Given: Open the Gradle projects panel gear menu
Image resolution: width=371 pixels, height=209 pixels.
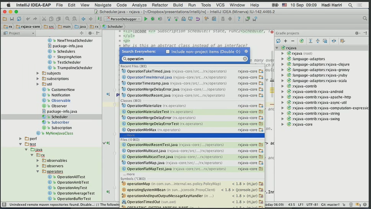Looking at the screenshot, I should (357, 33).
